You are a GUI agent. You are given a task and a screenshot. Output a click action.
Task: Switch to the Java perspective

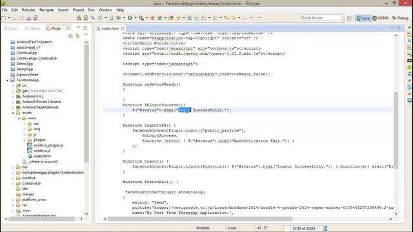click(x=363, y=18)
